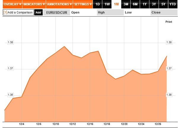Image resolution: width=178 pixels, height=128 pixels.
Task: Show the 1Y chart range
Action: coord(144,4)
